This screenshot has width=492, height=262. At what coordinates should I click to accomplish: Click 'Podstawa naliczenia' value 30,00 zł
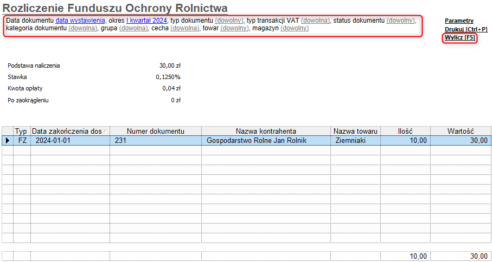pos(170,65)
